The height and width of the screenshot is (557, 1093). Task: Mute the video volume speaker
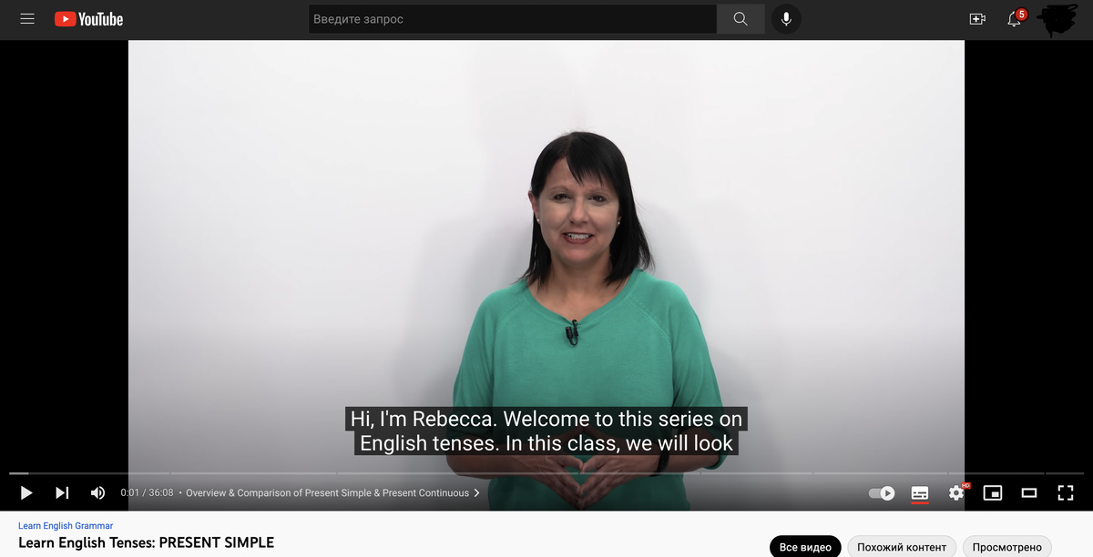[97, 492]
